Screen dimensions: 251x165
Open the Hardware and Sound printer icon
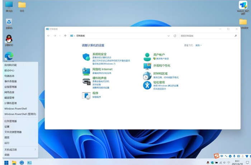click(86, 81)
